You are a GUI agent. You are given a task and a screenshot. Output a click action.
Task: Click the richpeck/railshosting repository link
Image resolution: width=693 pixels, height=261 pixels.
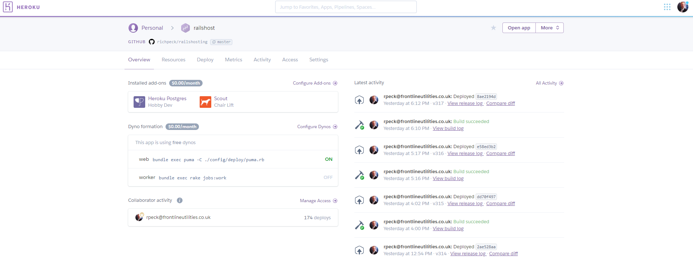pyautogui.click(x=182, y=42)
